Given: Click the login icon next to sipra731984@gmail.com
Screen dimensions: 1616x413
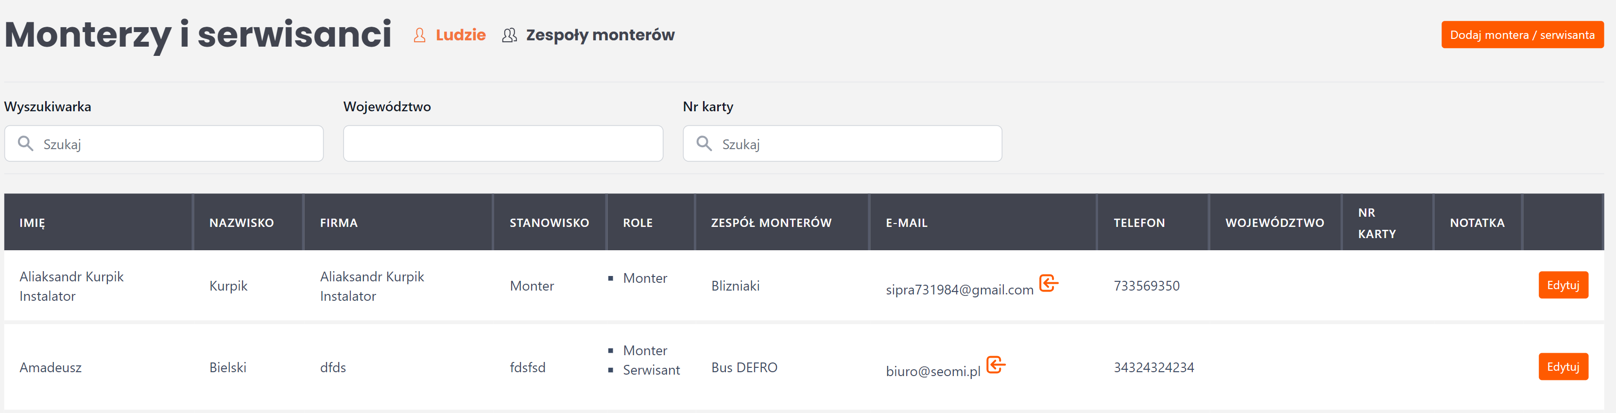Looking at the screenshot, I should [1049, 283].
